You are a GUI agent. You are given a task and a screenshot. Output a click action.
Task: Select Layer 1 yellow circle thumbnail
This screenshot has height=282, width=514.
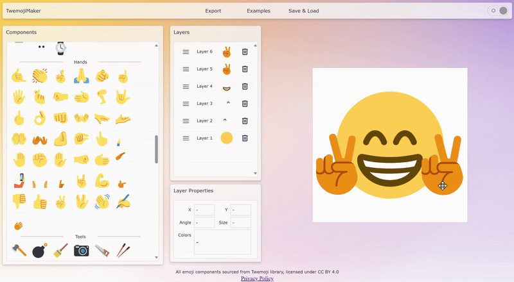[226, 138]
